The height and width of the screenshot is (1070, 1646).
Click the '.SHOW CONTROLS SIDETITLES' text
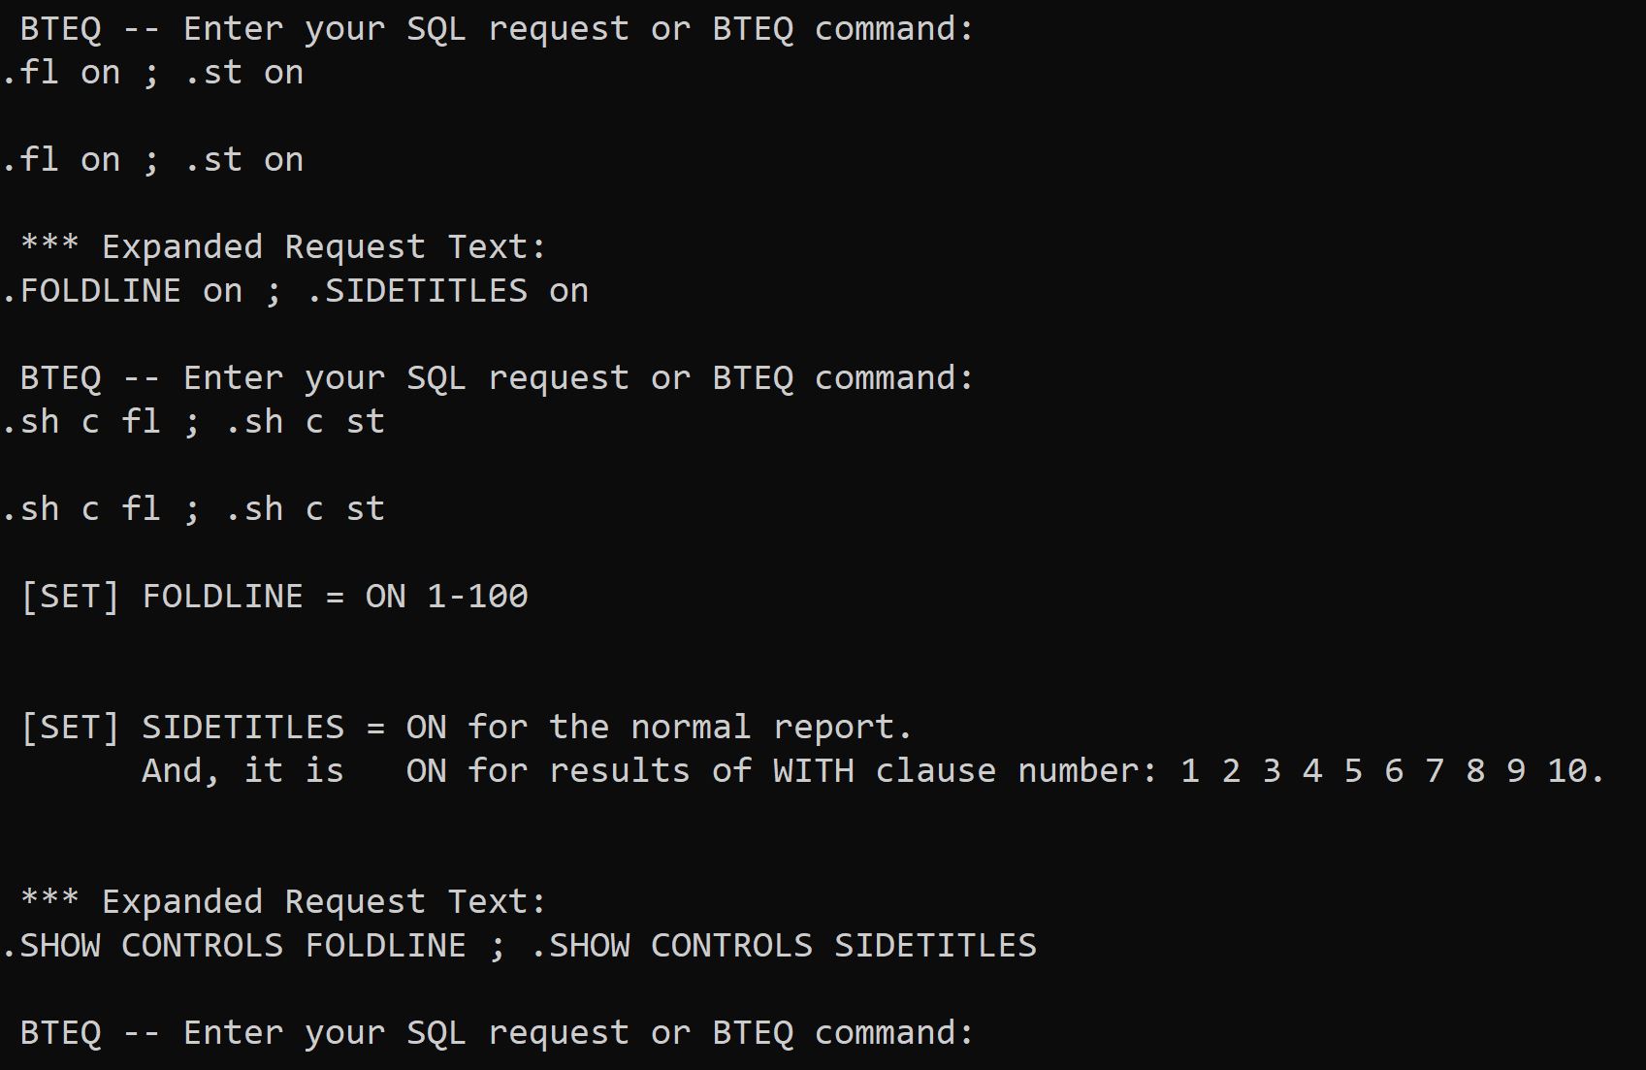pos(784,946)
